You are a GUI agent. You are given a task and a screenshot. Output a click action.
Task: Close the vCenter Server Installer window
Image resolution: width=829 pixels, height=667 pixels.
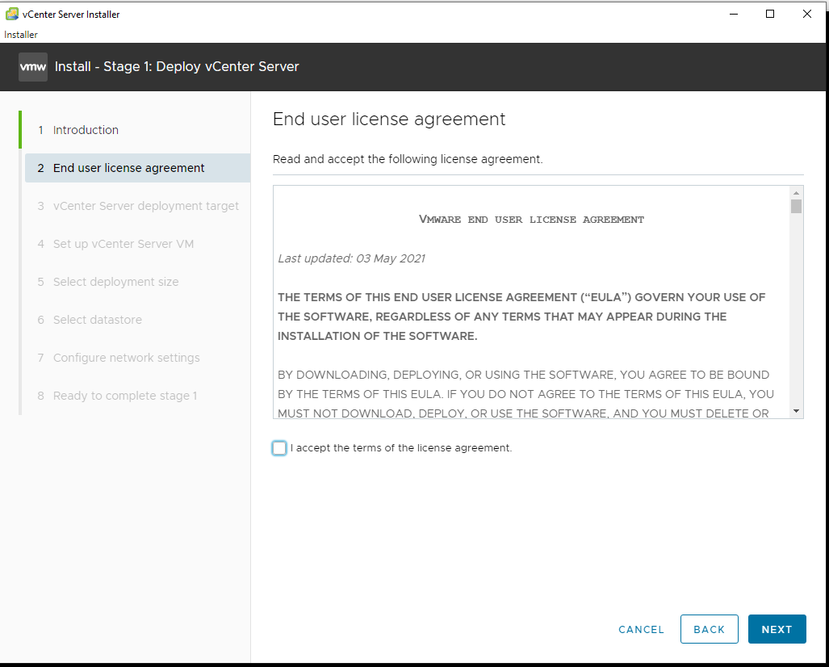click(x=806, y=14)
